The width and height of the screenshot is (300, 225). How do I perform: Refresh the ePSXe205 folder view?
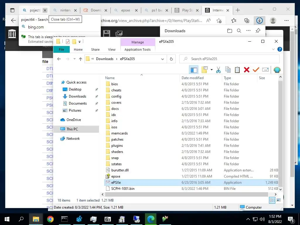coord(171,59)
